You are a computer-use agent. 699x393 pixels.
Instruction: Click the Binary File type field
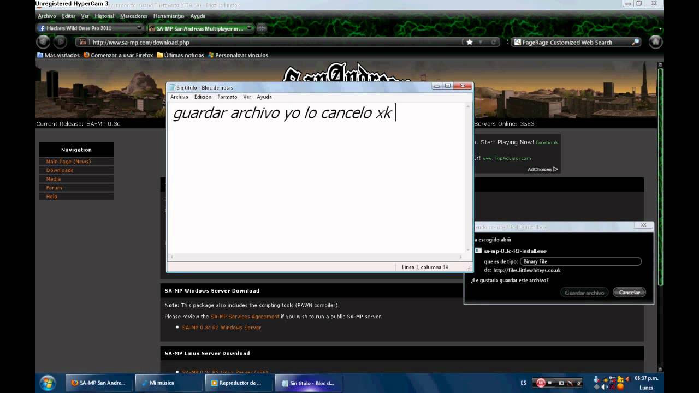580,261
